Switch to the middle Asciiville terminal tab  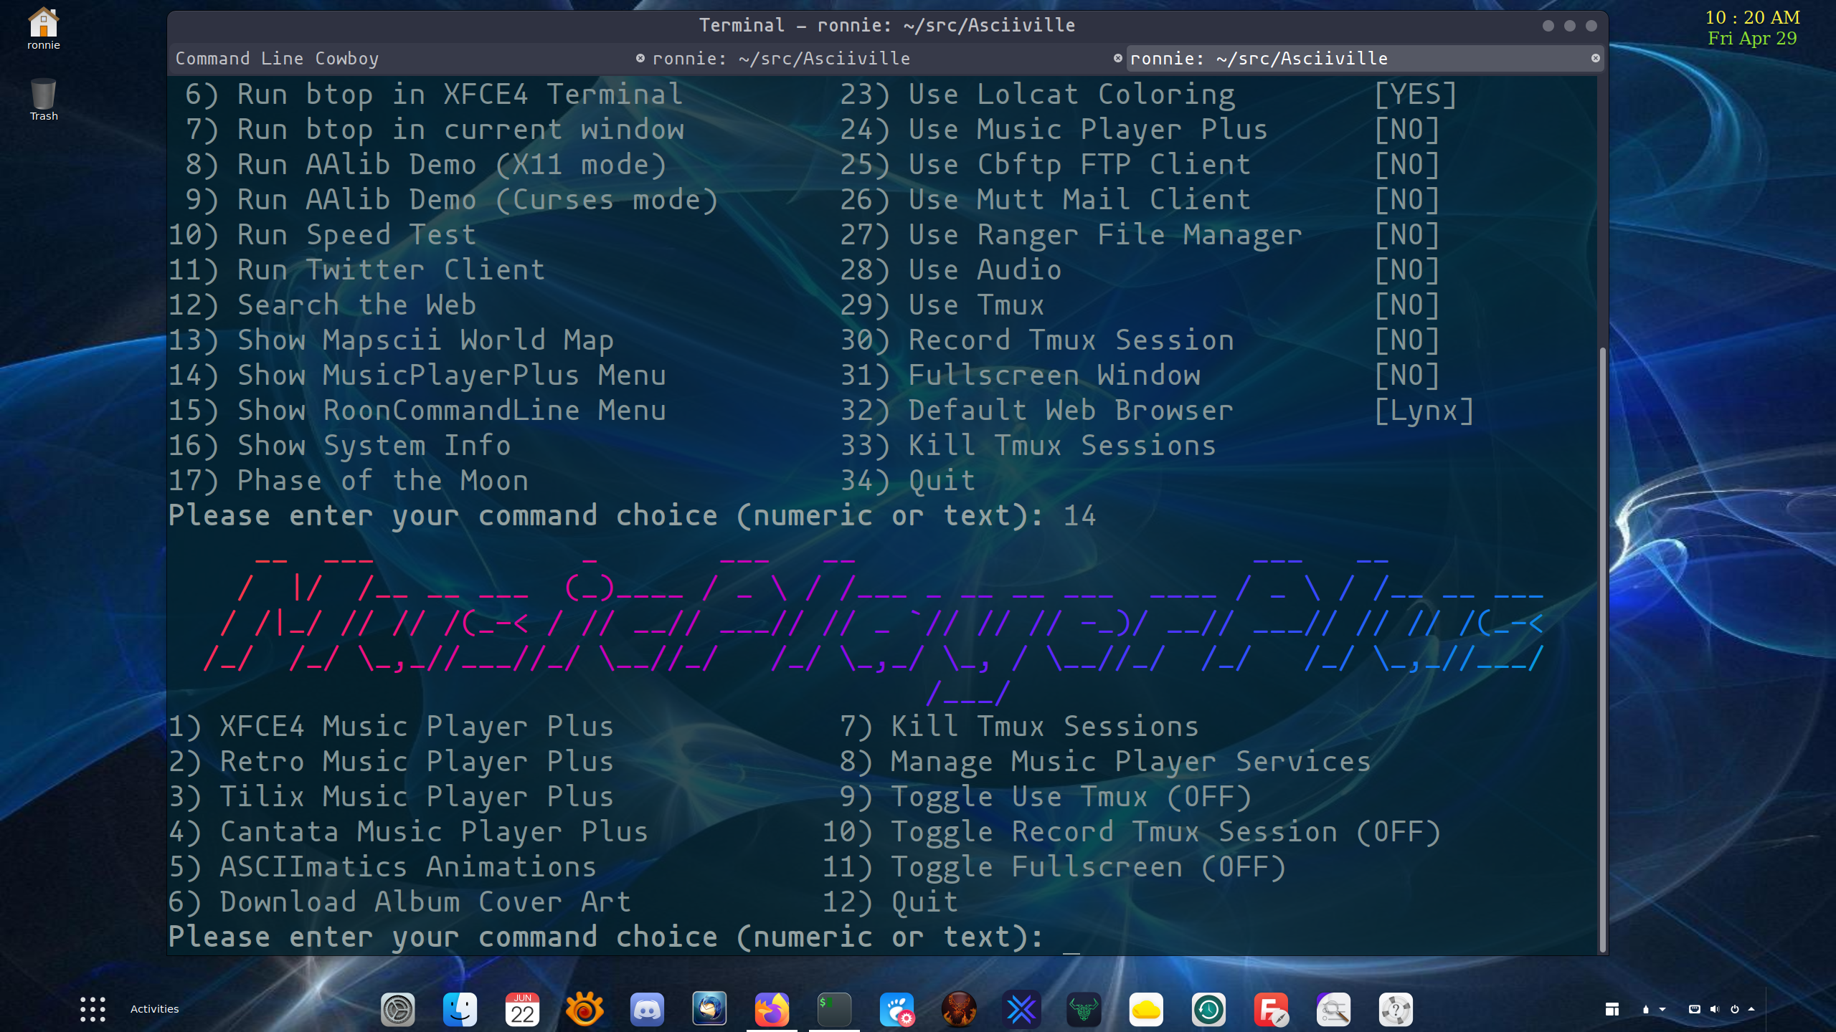tap(782, 59)
